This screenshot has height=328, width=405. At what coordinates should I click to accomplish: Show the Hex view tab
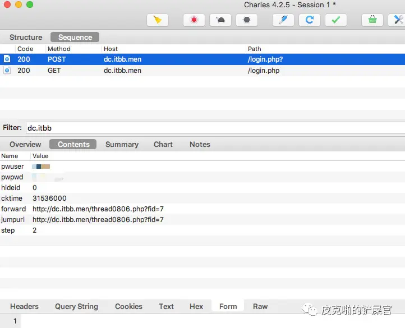196,306
